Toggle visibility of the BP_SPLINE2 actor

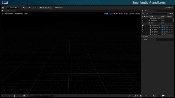point(142,31)
